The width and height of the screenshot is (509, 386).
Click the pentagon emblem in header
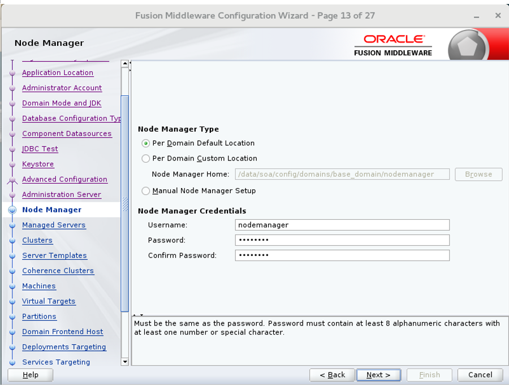468,45
